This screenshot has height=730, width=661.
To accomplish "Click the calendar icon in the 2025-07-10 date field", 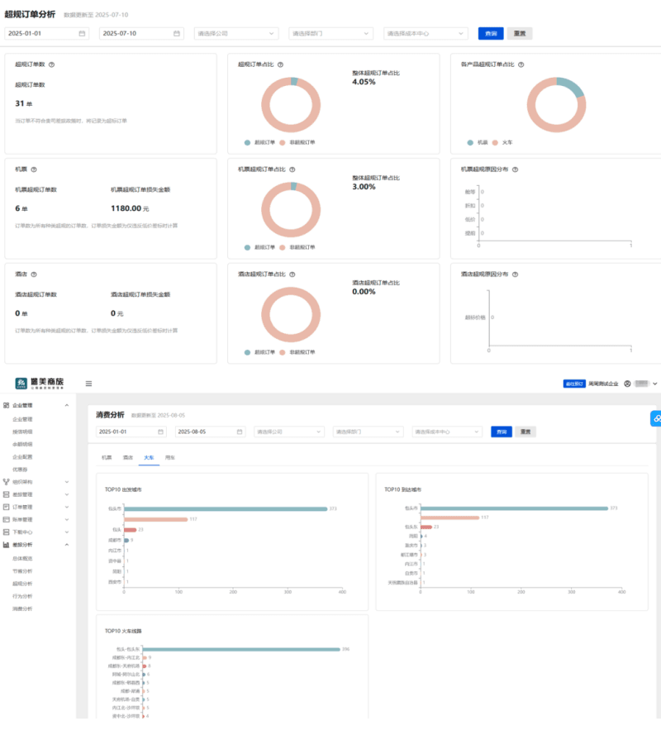I will (177, 34).
